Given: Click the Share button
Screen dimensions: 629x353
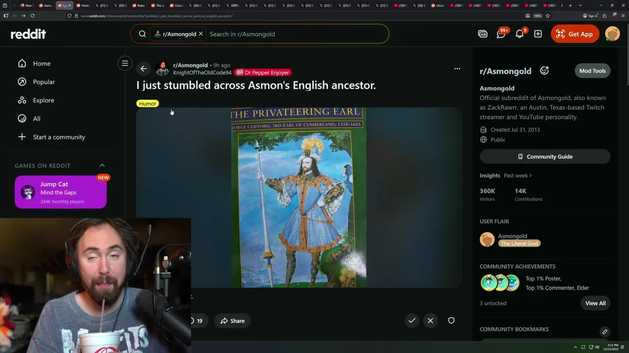Looking at the screenshot, I should 232,321.
